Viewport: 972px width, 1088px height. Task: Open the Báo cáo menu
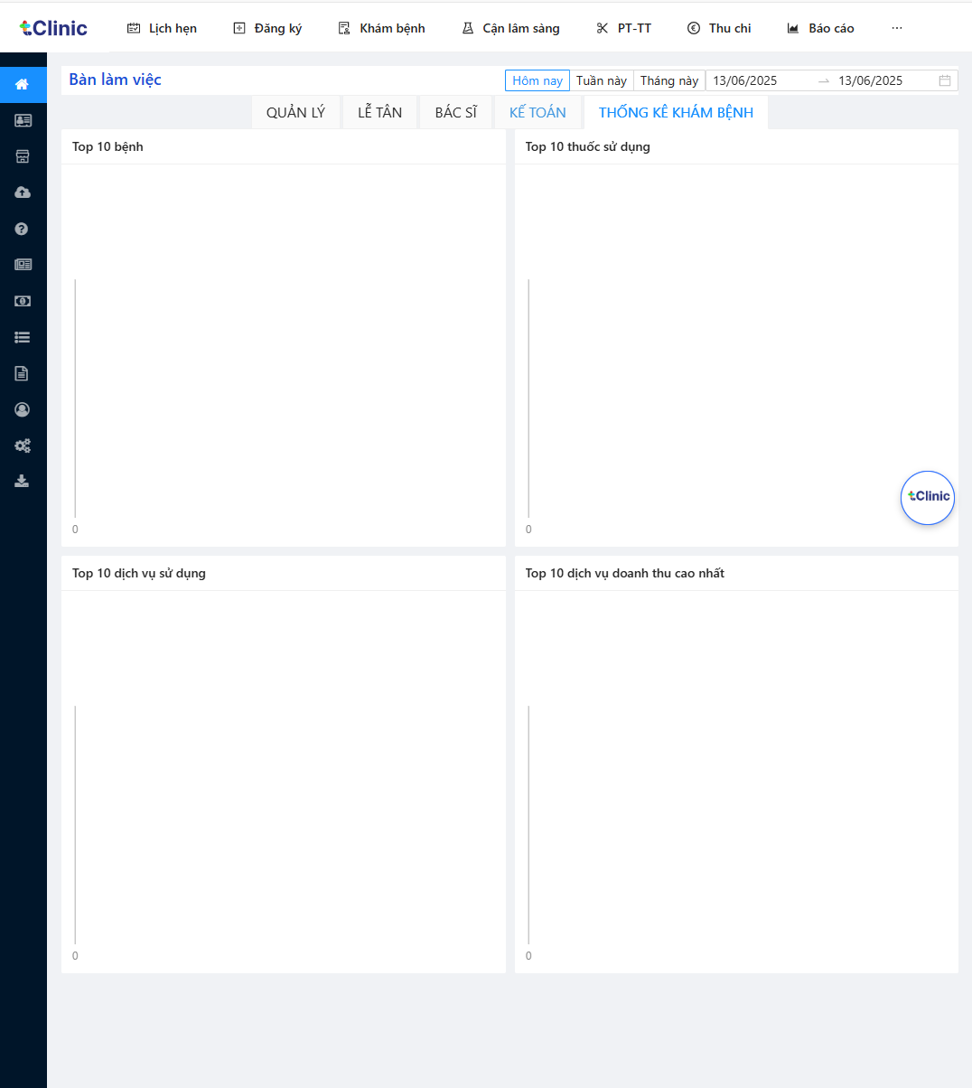(820, 28)
